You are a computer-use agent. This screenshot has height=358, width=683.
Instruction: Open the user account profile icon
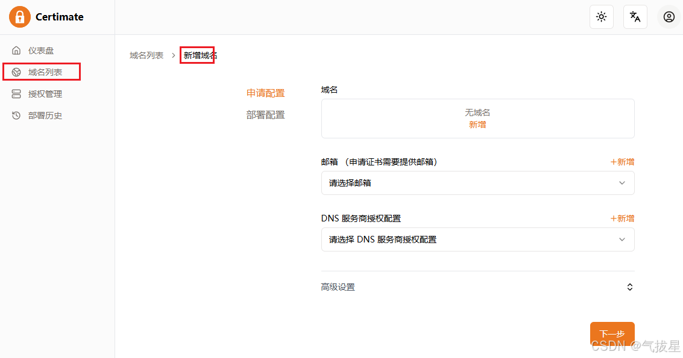669,17
